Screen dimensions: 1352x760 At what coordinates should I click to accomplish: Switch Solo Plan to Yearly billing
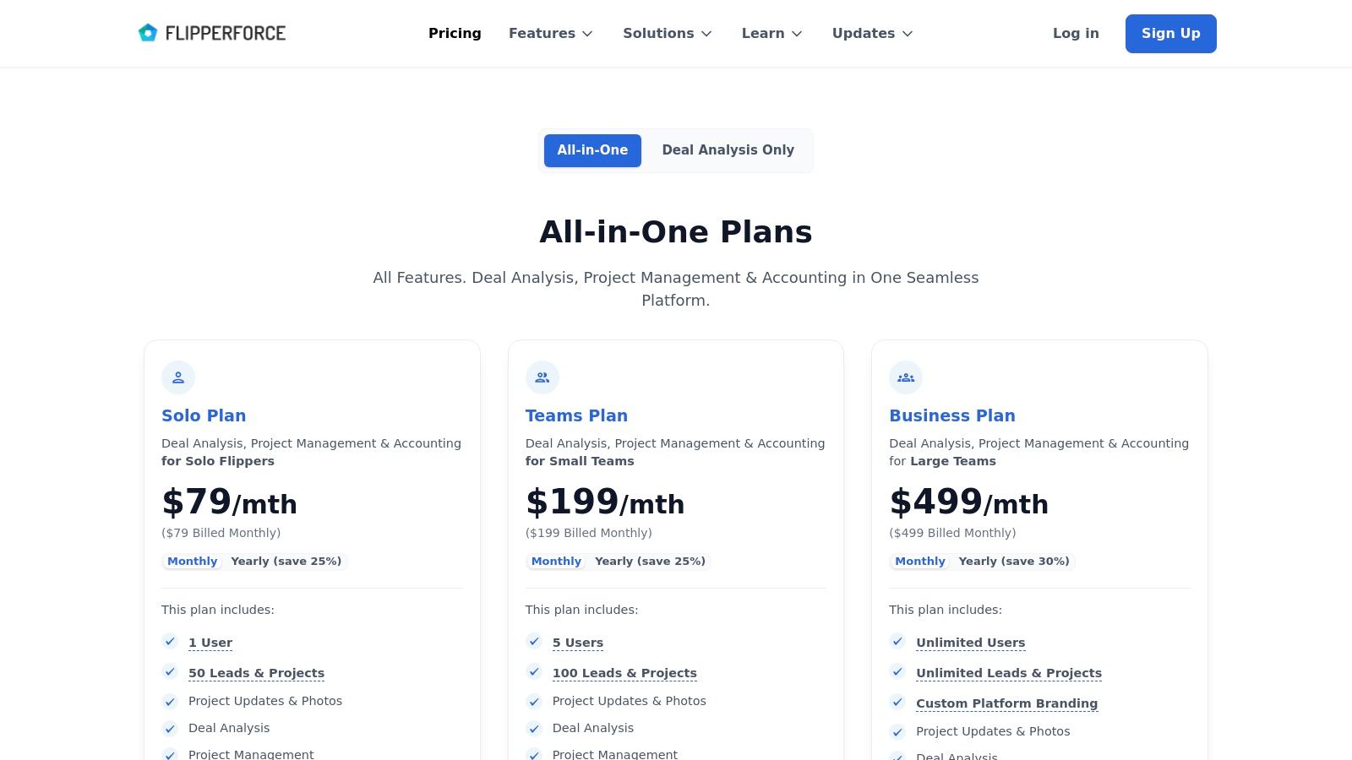tap(286, 562)
